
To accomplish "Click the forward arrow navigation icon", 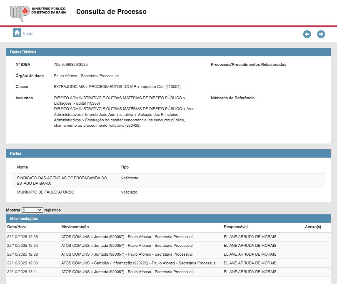I will [321, 34].
